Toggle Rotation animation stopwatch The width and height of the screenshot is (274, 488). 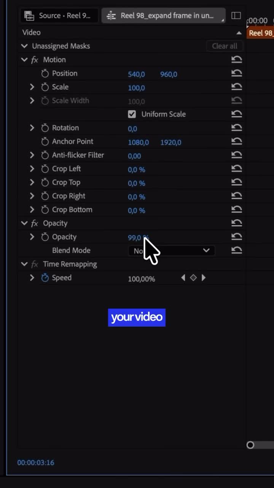45,128
